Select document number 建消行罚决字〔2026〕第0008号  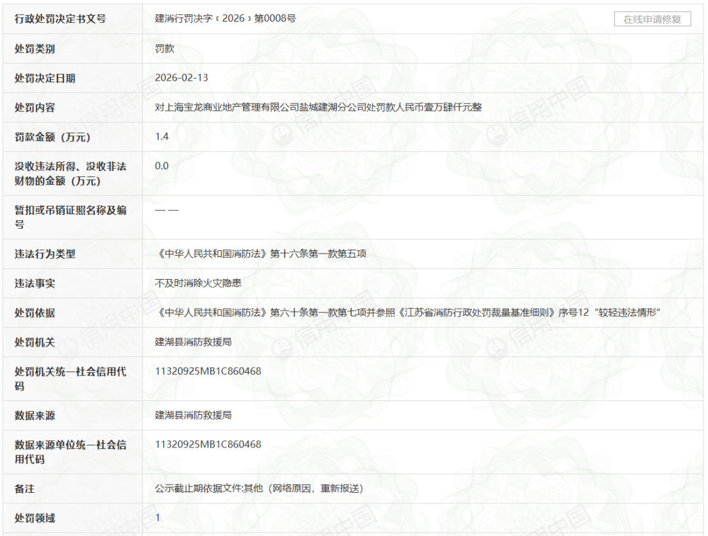[x=226, y=18]
